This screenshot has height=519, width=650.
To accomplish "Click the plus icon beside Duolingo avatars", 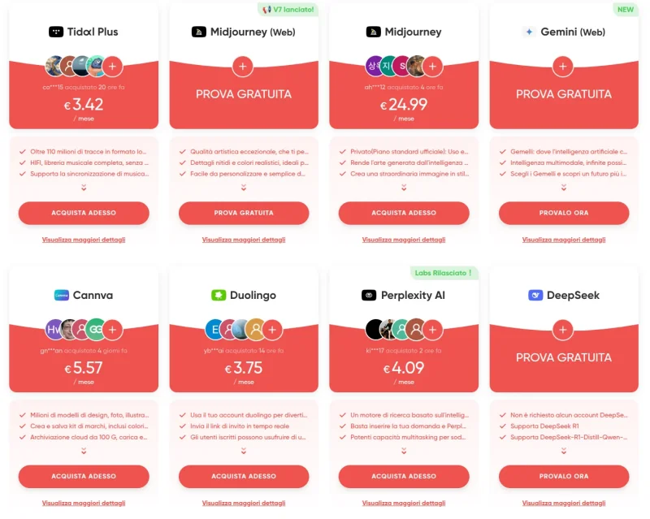I will click(272, 329).
